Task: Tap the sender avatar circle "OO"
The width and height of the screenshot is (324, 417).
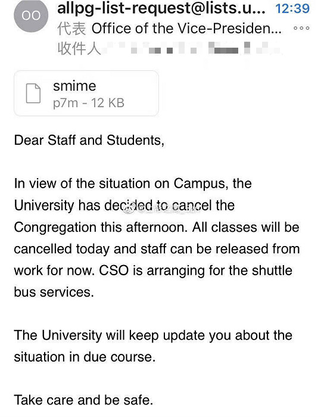Action: (x=31, y=15)
